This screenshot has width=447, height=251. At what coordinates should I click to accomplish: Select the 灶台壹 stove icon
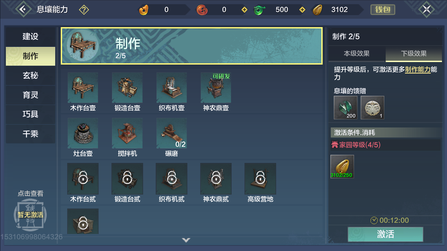(83, 133)
